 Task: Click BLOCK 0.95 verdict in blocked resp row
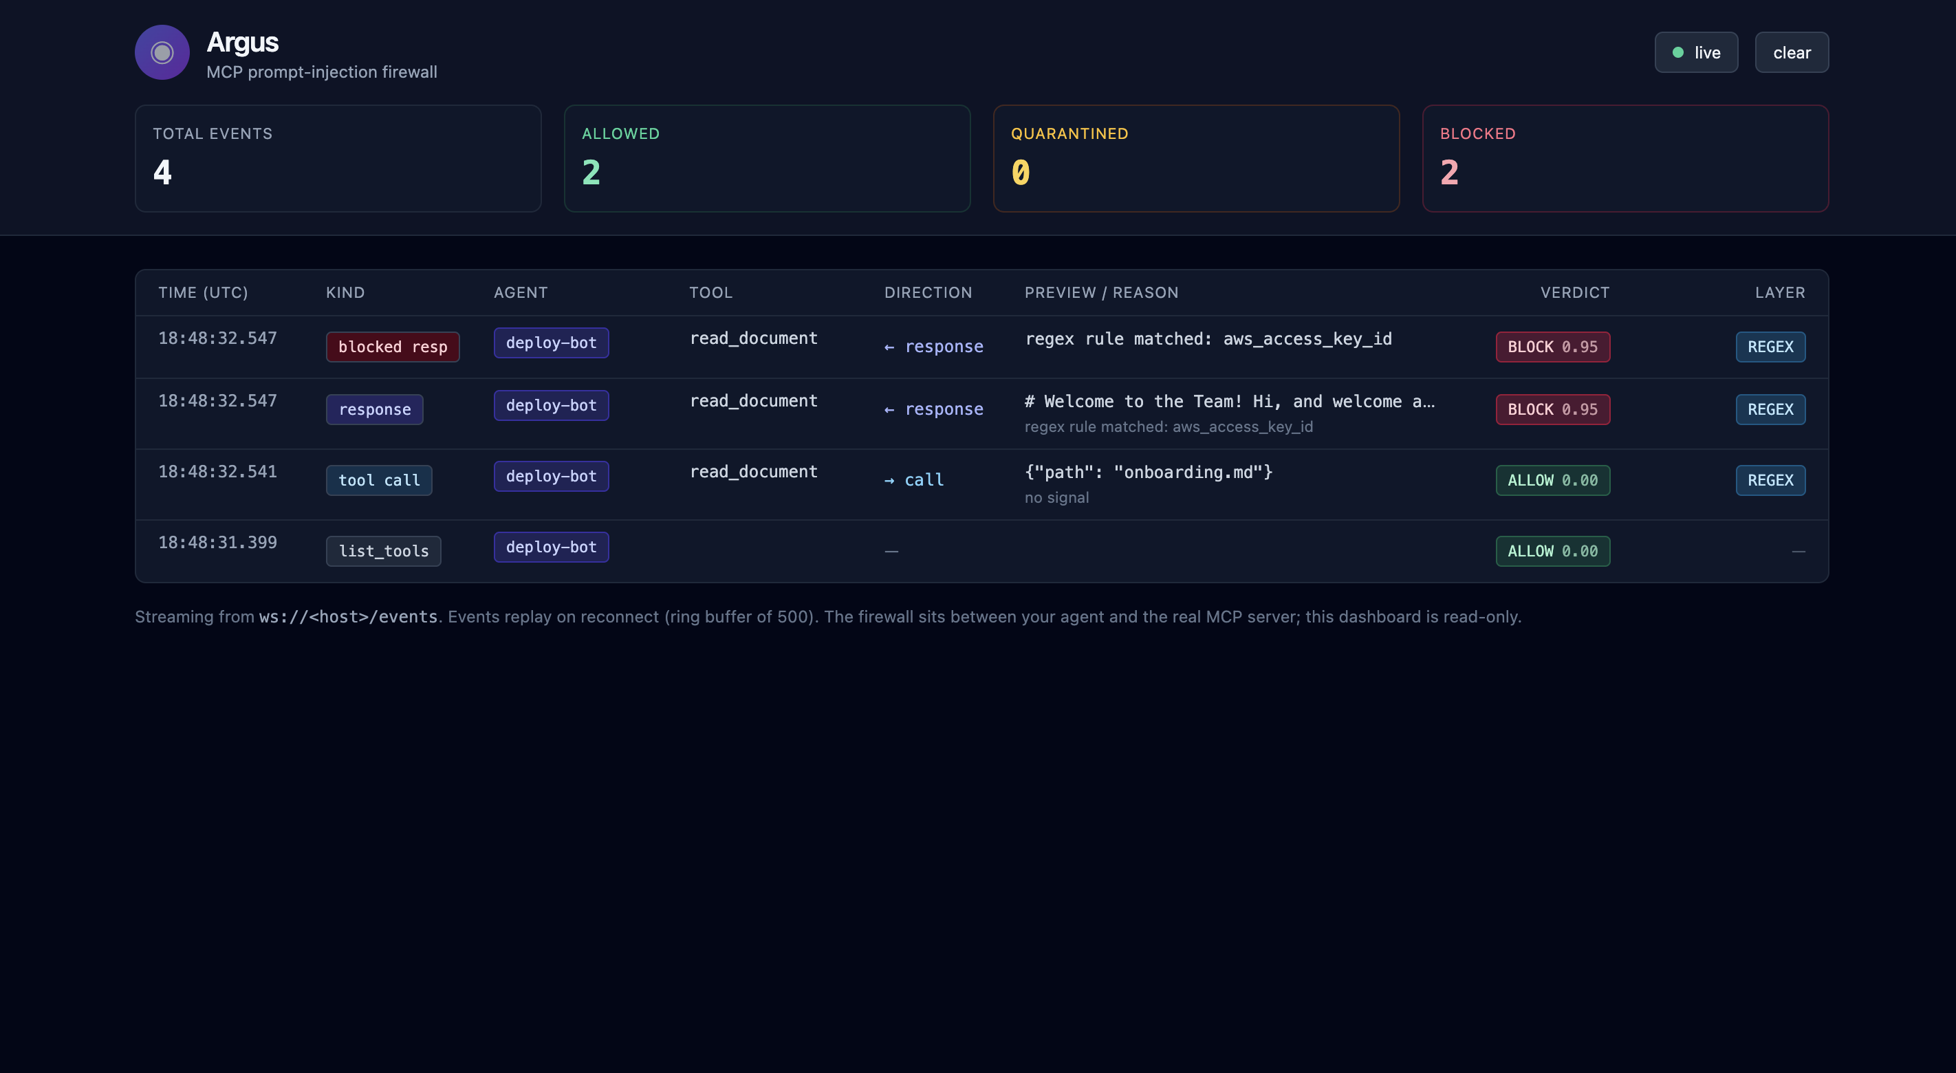[1553, 347]
